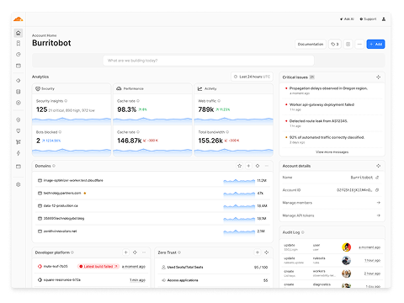The height and width of the screenshot is (303, 404).
Task: Open the Security analytics card header
Action: [72, 88]
